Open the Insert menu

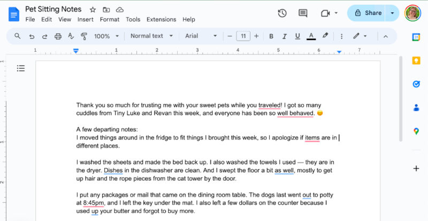pyautogui.click(x=86, y=19)
